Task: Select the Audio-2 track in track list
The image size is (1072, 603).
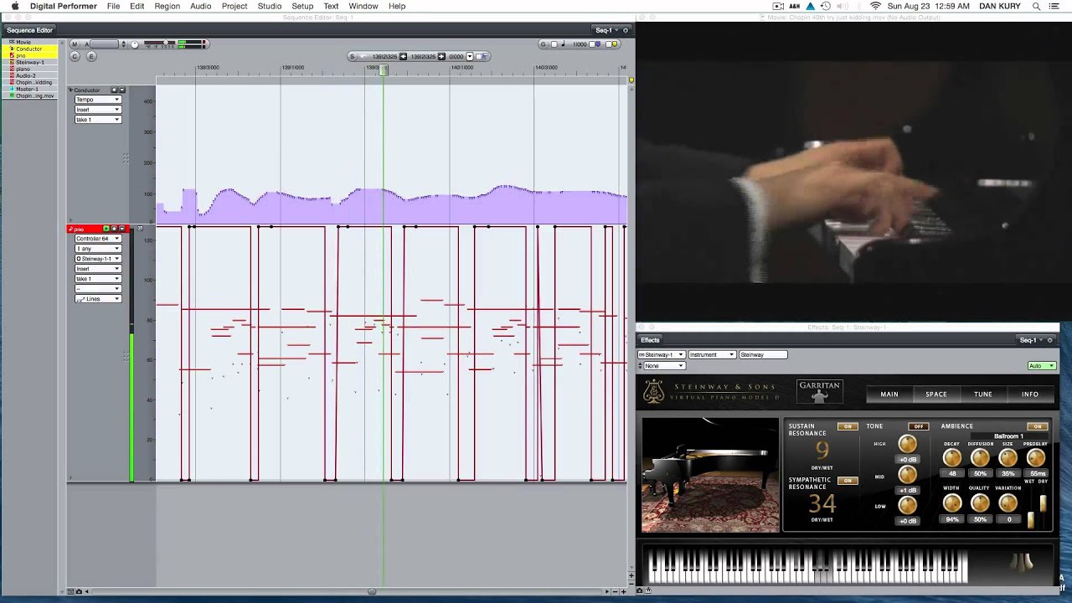Action: 26,75
